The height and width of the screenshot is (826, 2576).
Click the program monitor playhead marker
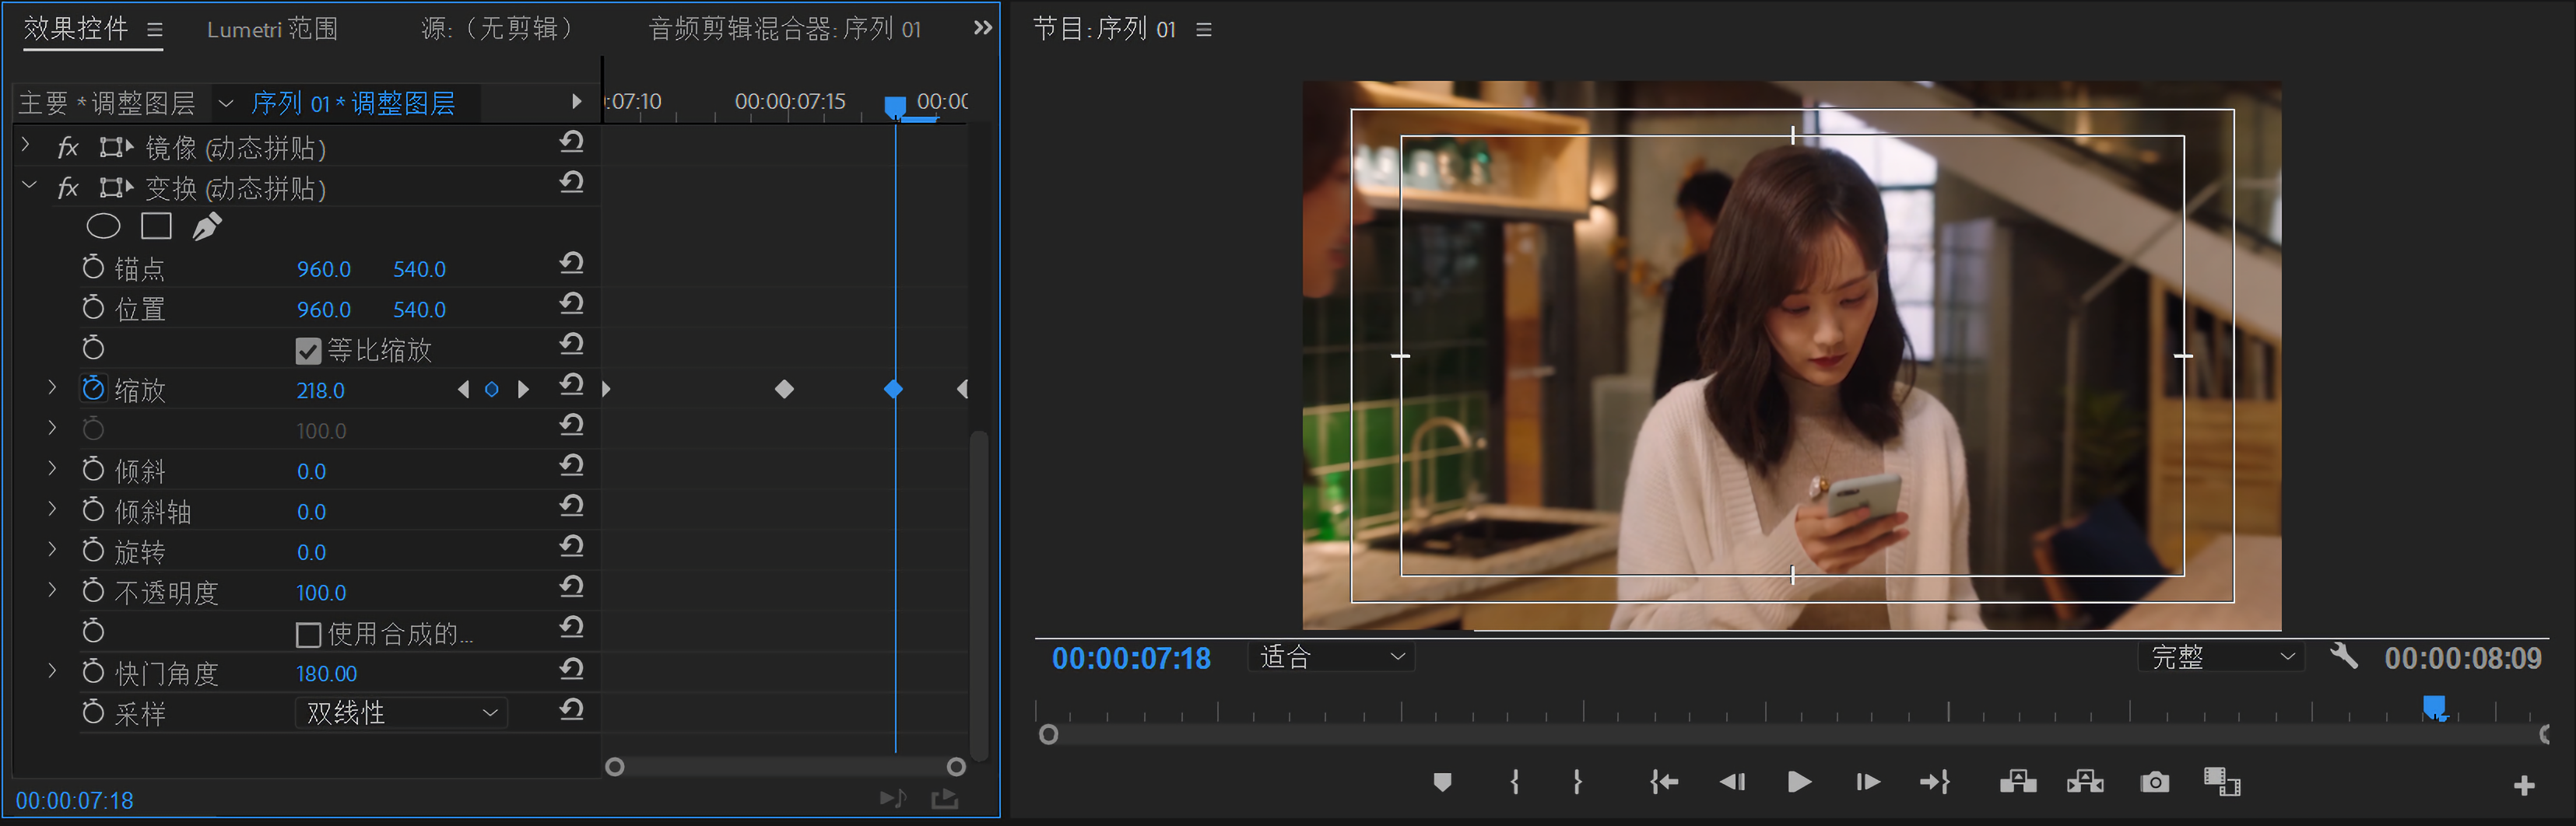click(2434, 708)
